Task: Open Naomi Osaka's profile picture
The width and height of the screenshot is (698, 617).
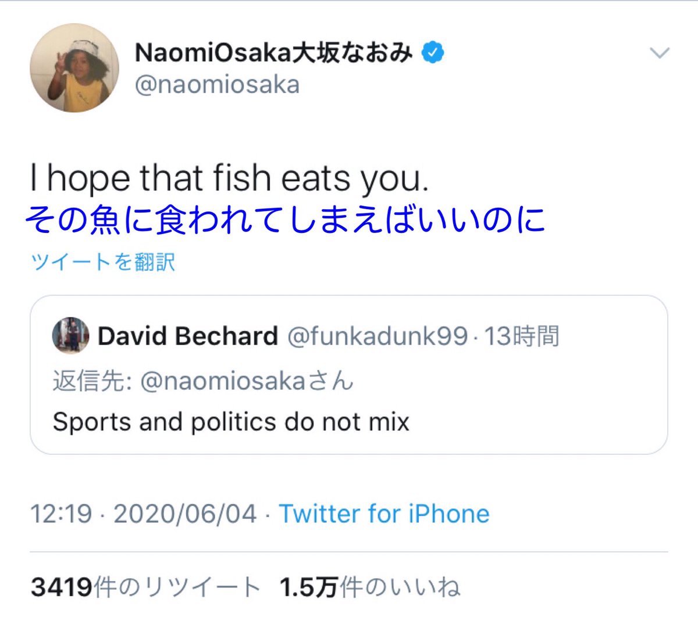Action: point(74,68)
